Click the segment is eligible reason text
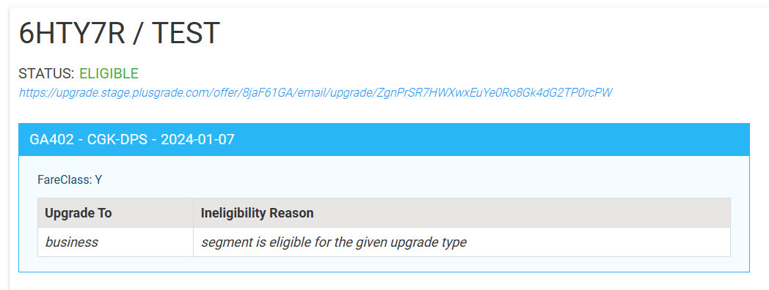 pos(334,242)
